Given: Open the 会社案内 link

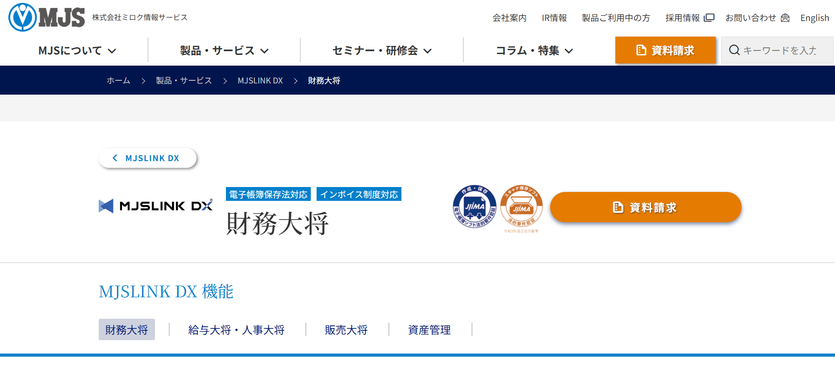Looking at the screenshot, I should pyautogui.click(x=509, y=18).
